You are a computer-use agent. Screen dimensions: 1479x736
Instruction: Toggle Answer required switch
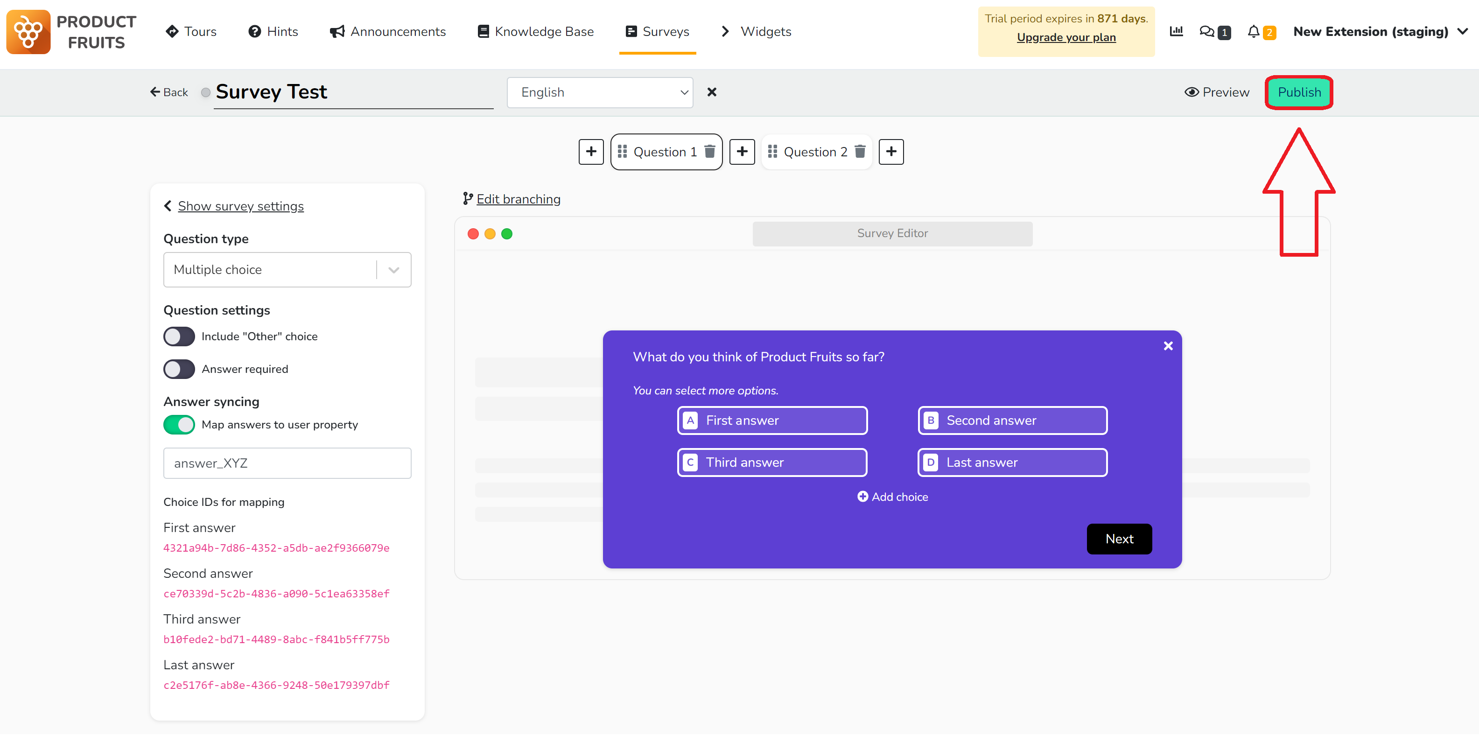(179, 370)
